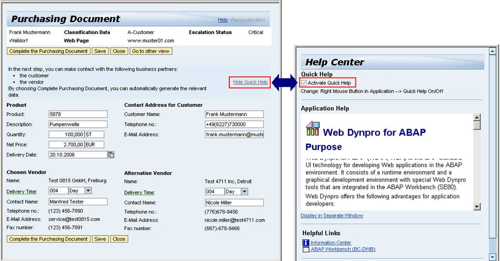Click the Product number input field
Screen dimensions: 500x261
tap(78, 114)
